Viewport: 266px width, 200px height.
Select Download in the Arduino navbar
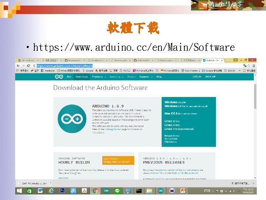tap(82, 77)
